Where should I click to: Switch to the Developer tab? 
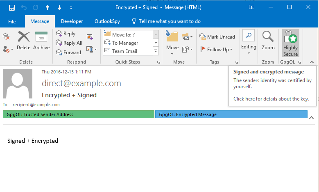72,21
